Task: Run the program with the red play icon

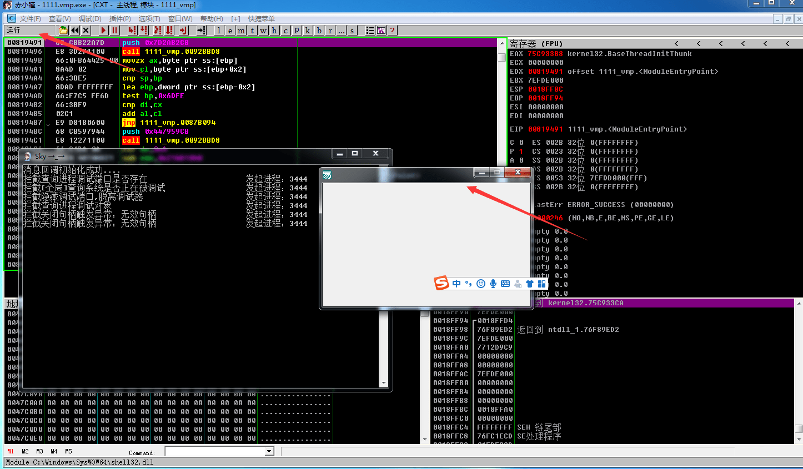Action: 103,31
